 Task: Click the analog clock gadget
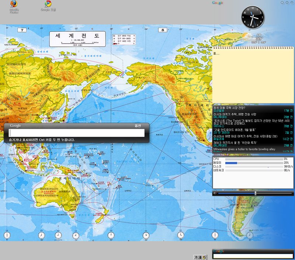click(253, 17)
